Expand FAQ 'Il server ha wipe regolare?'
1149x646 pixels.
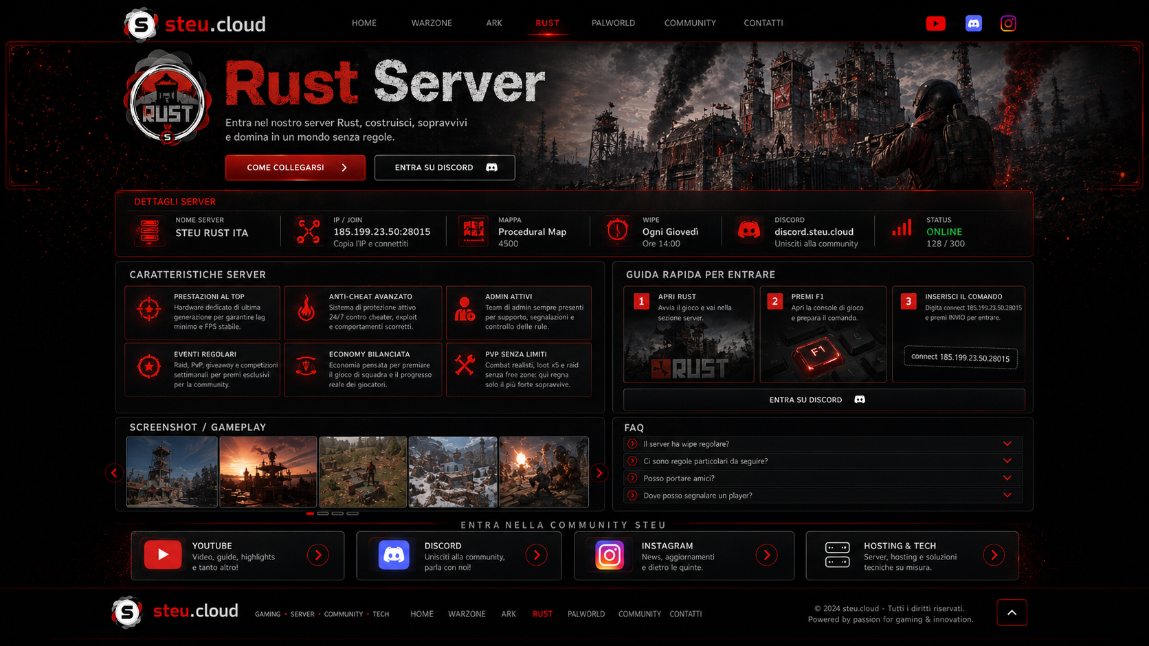click(823, 444)
